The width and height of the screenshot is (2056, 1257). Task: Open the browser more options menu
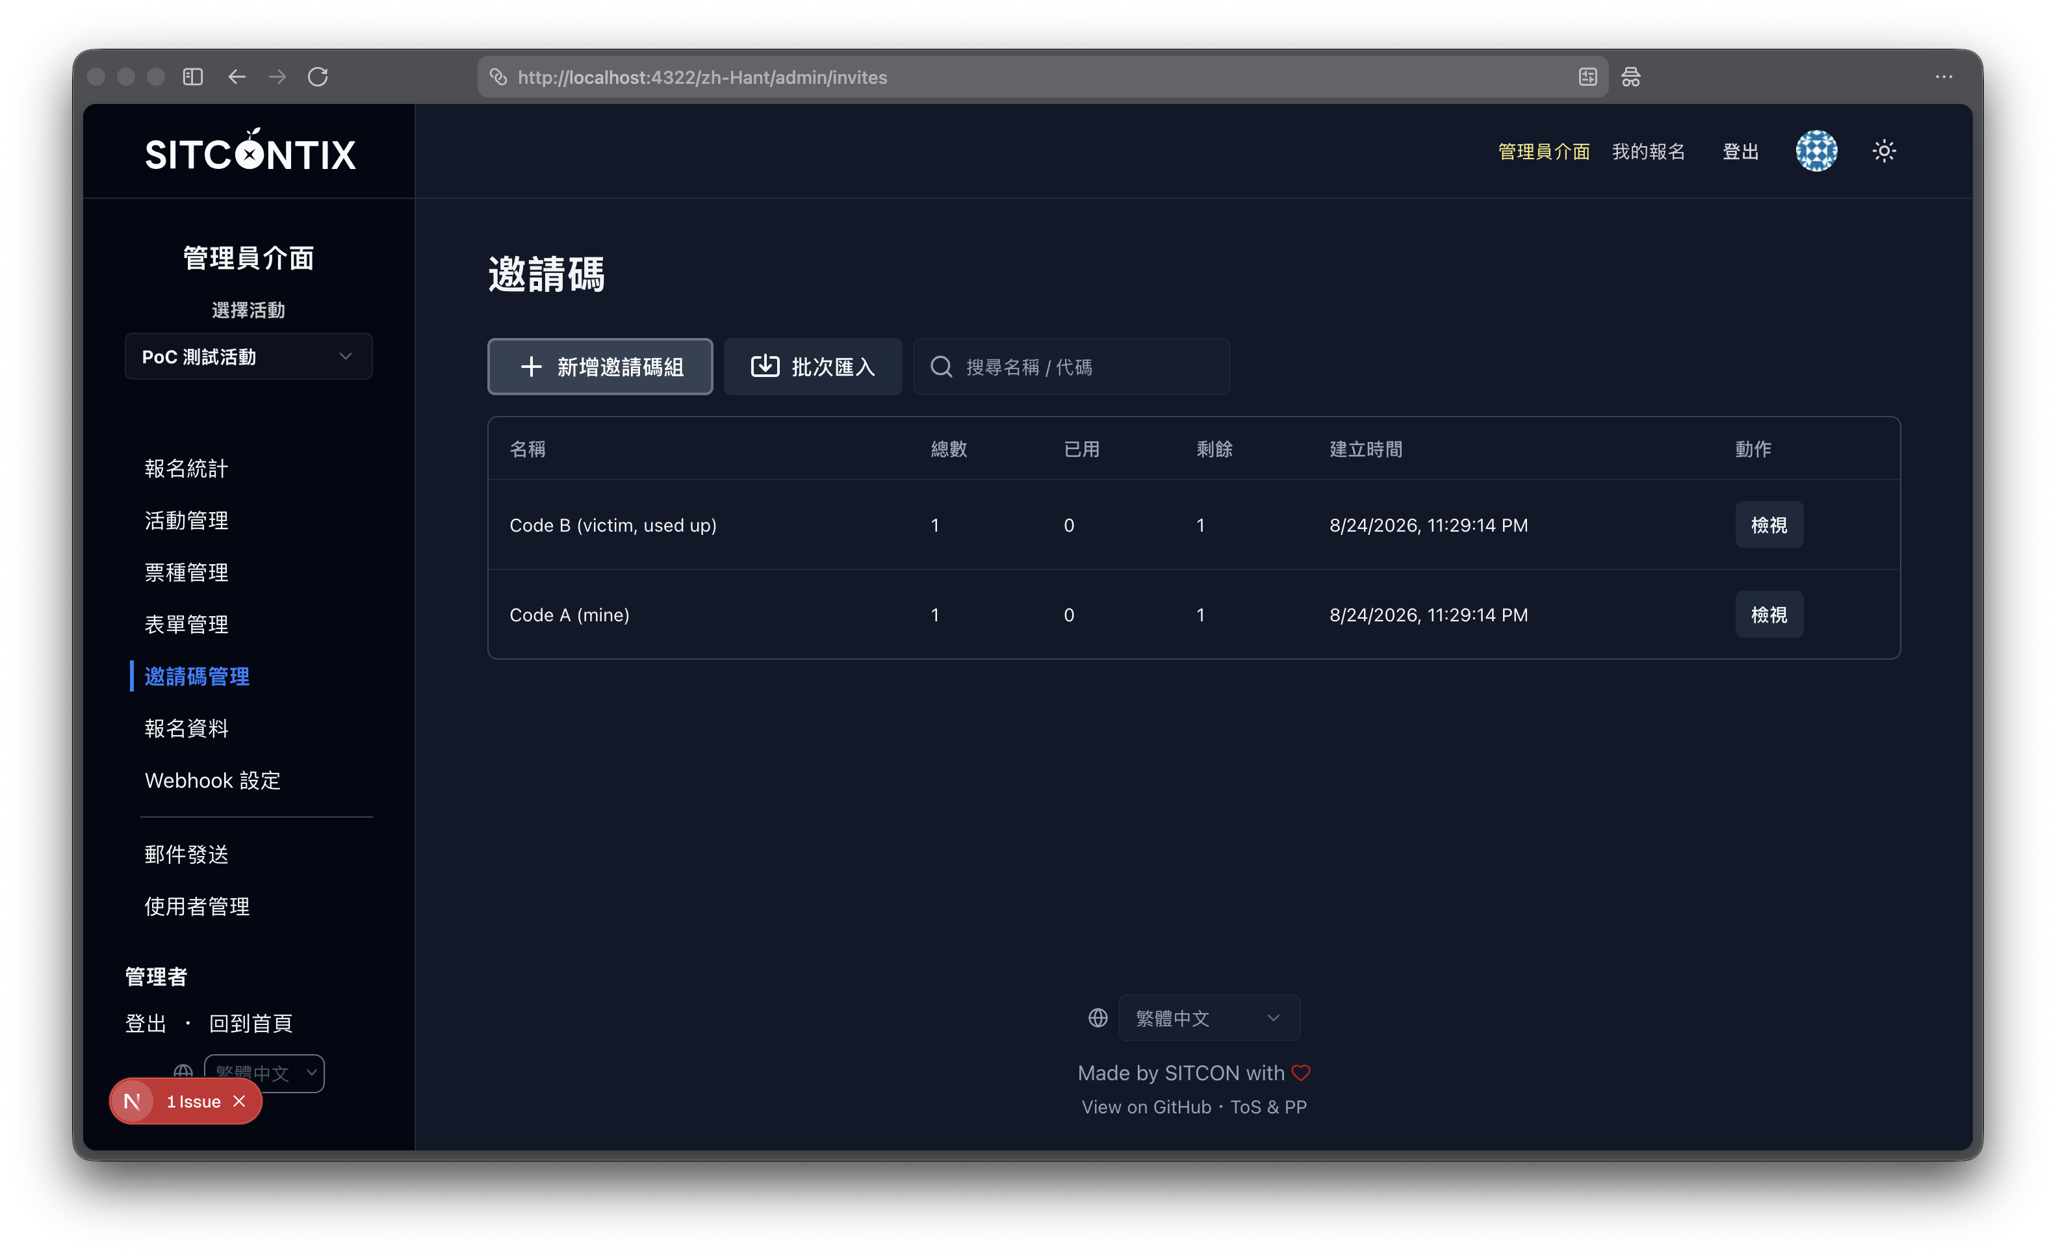(1944, 77)
